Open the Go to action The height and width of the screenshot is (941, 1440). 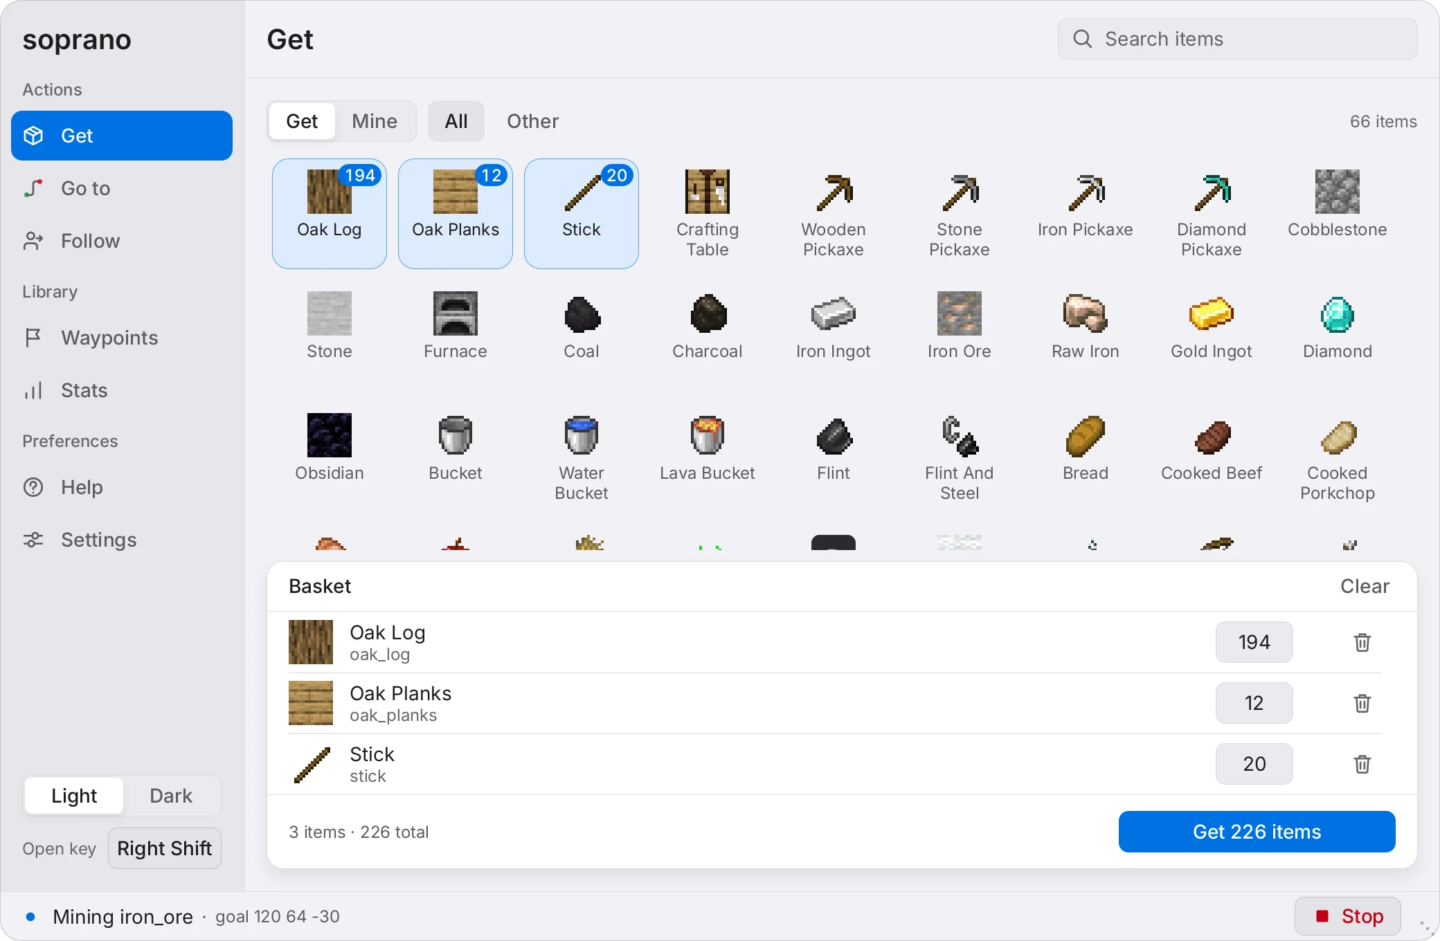pyautogui.click(x=122, y=188)
